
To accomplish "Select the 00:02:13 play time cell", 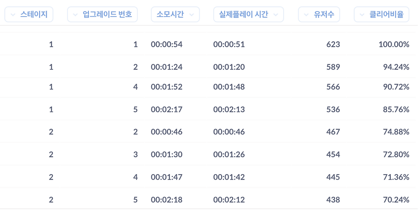I will [229, 109].
